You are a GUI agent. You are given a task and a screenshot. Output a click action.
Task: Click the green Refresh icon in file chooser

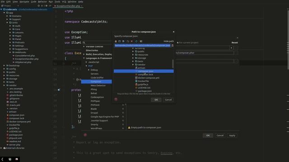click(136, 41)
